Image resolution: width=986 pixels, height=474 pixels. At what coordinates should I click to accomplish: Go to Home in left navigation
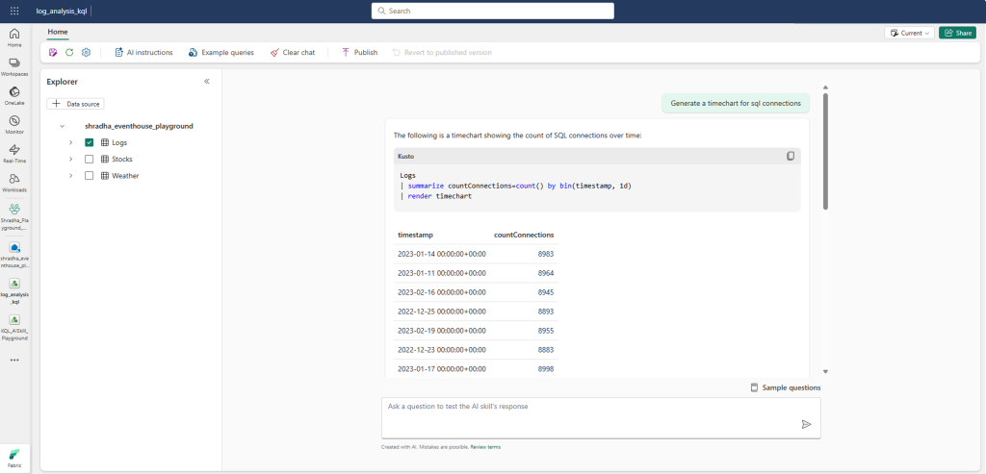click(14, 37)
